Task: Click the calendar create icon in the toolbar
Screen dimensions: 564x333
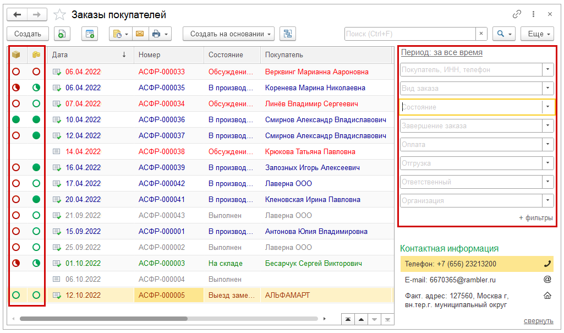Action: point(90,34)
